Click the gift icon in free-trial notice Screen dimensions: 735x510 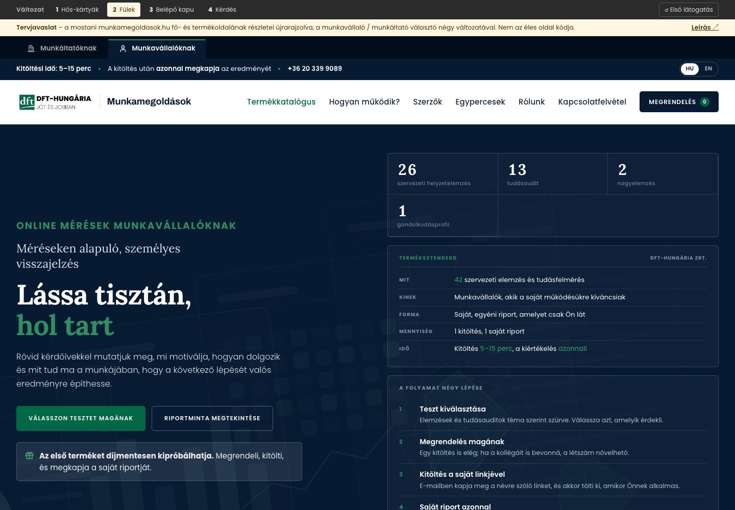[30, 455]
